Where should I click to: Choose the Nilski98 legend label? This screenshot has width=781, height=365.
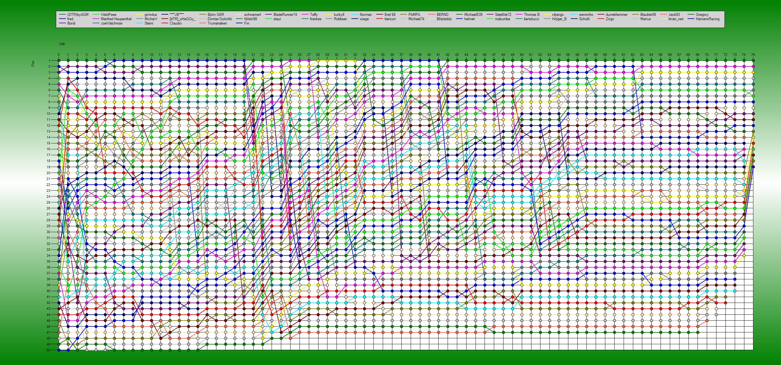pyautogui.click(x=251, y=19)
